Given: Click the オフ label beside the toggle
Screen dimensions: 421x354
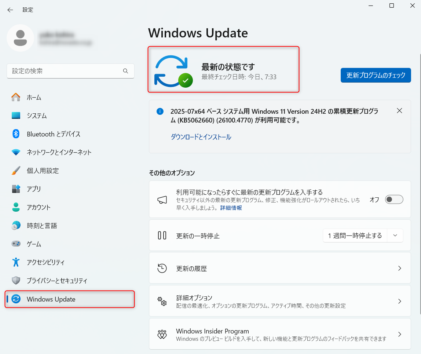Looking at the screenshot, I should pyautogui.click(x=374, y=200).
